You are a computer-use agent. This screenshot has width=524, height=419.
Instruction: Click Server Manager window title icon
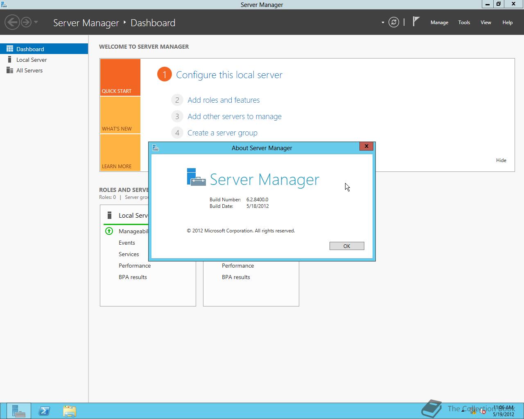pyautogui.click(x=4, y=5)
